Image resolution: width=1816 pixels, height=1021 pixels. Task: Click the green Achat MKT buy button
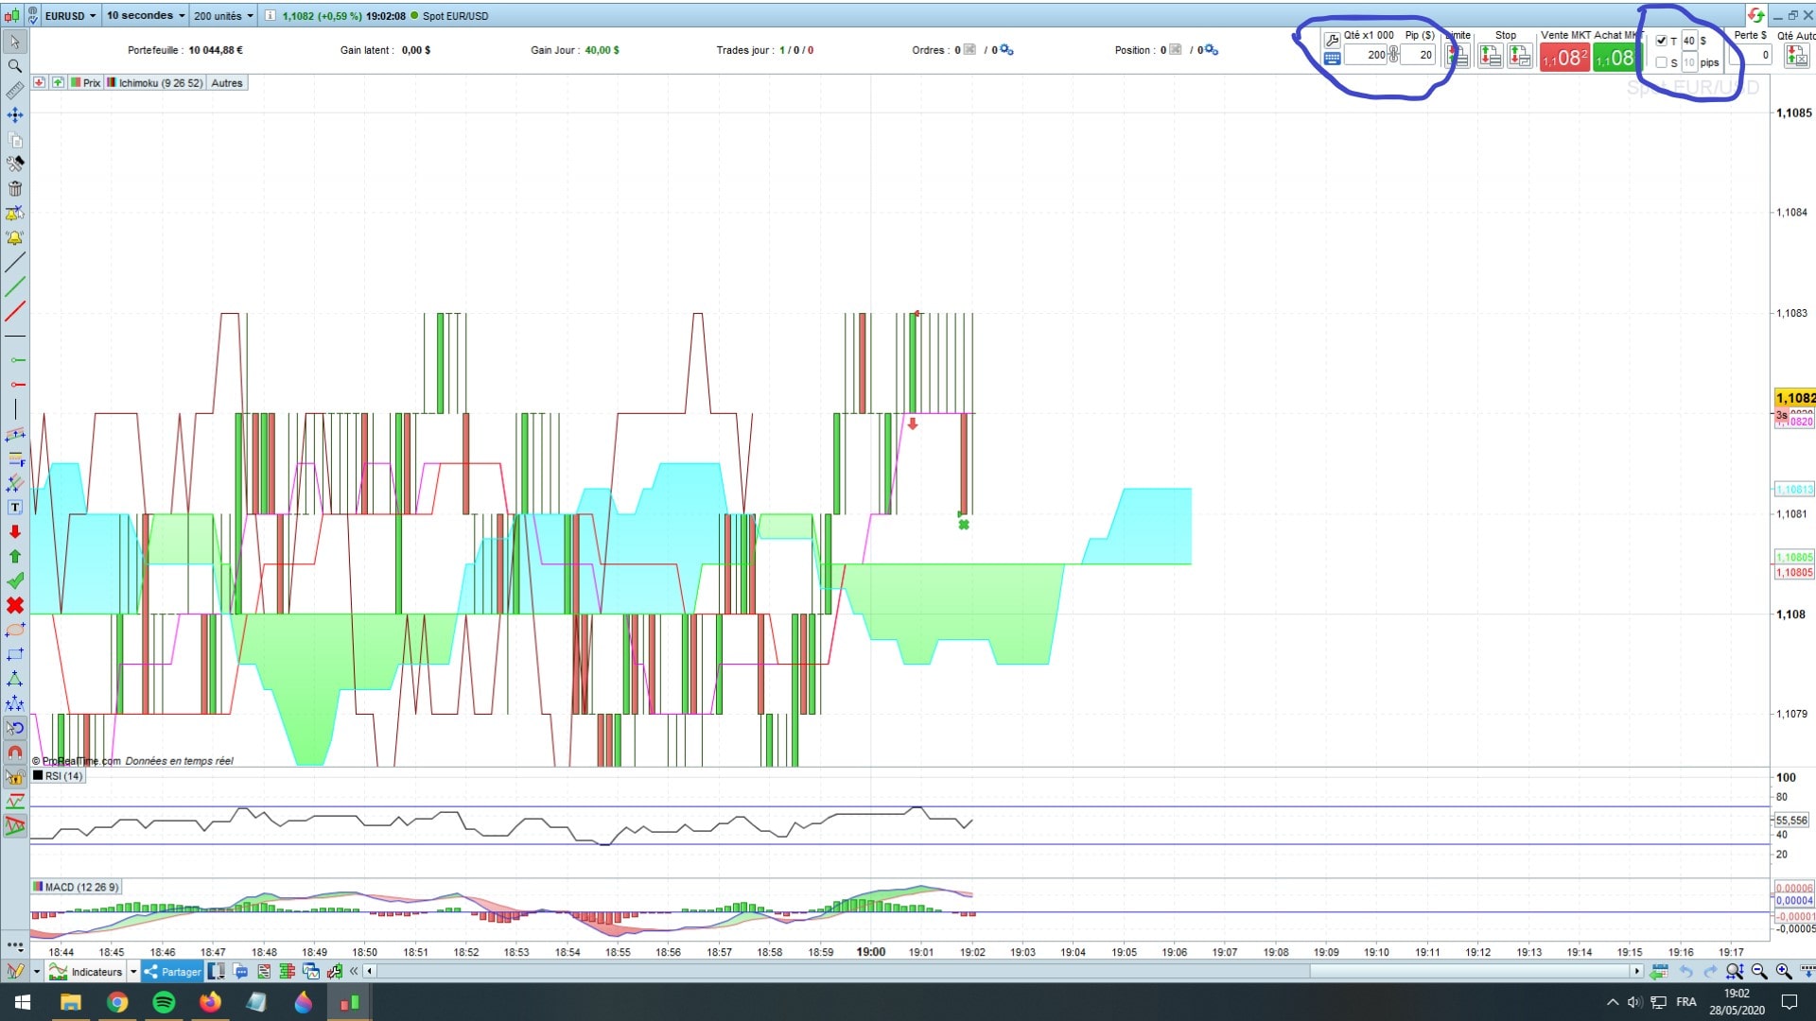tap(1614, 59)
